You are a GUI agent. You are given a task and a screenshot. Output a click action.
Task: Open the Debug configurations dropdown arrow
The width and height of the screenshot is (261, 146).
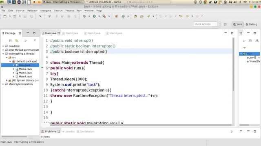(89, 16)
